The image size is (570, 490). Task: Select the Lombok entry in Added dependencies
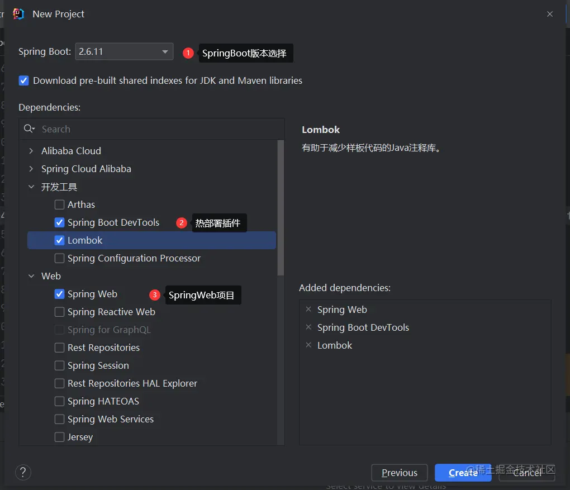pyautogui.click(x=335, y=345)
